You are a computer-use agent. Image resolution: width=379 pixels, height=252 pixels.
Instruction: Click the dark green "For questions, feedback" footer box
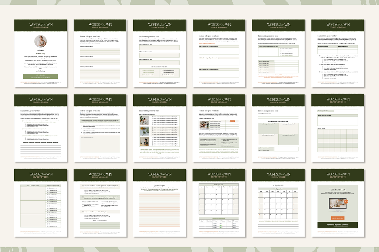[337, 225]
